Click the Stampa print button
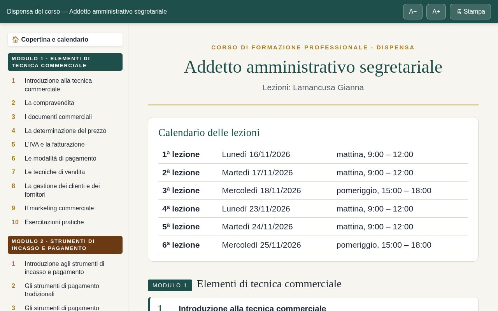Image resolution: width=498 pixels, height=311 pixels. click(x=470, y=12)
